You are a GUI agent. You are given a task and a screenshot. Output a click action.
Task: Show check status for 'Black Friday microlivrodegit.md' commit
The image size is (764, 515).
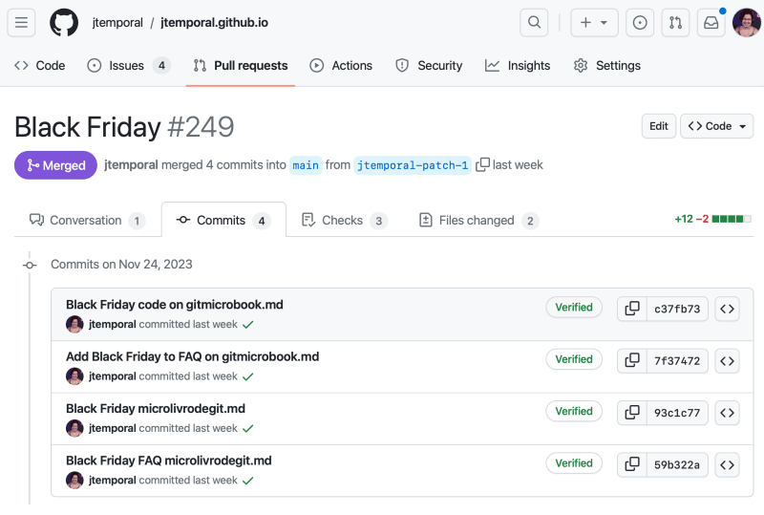[248, 429]
